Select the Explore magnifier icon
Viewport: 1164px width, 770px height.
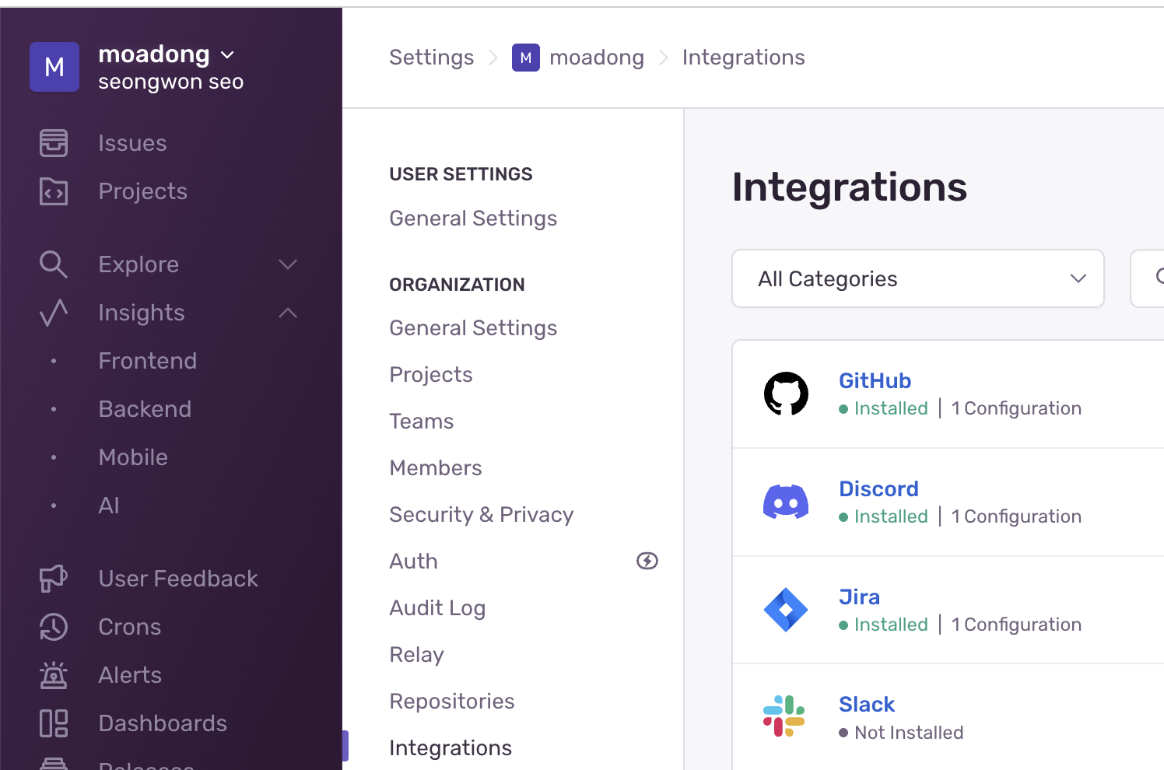point(54,264)
